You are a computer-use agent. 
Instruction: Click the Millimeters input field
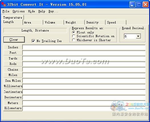(84, 86)
